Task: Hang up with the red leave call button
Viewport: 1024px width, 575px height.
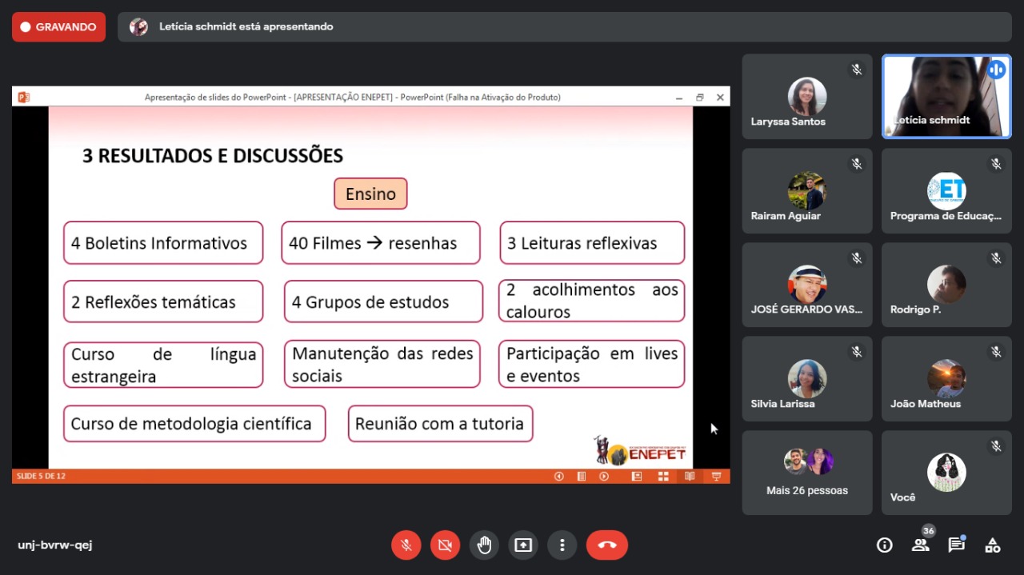Action: coord(607,545)
